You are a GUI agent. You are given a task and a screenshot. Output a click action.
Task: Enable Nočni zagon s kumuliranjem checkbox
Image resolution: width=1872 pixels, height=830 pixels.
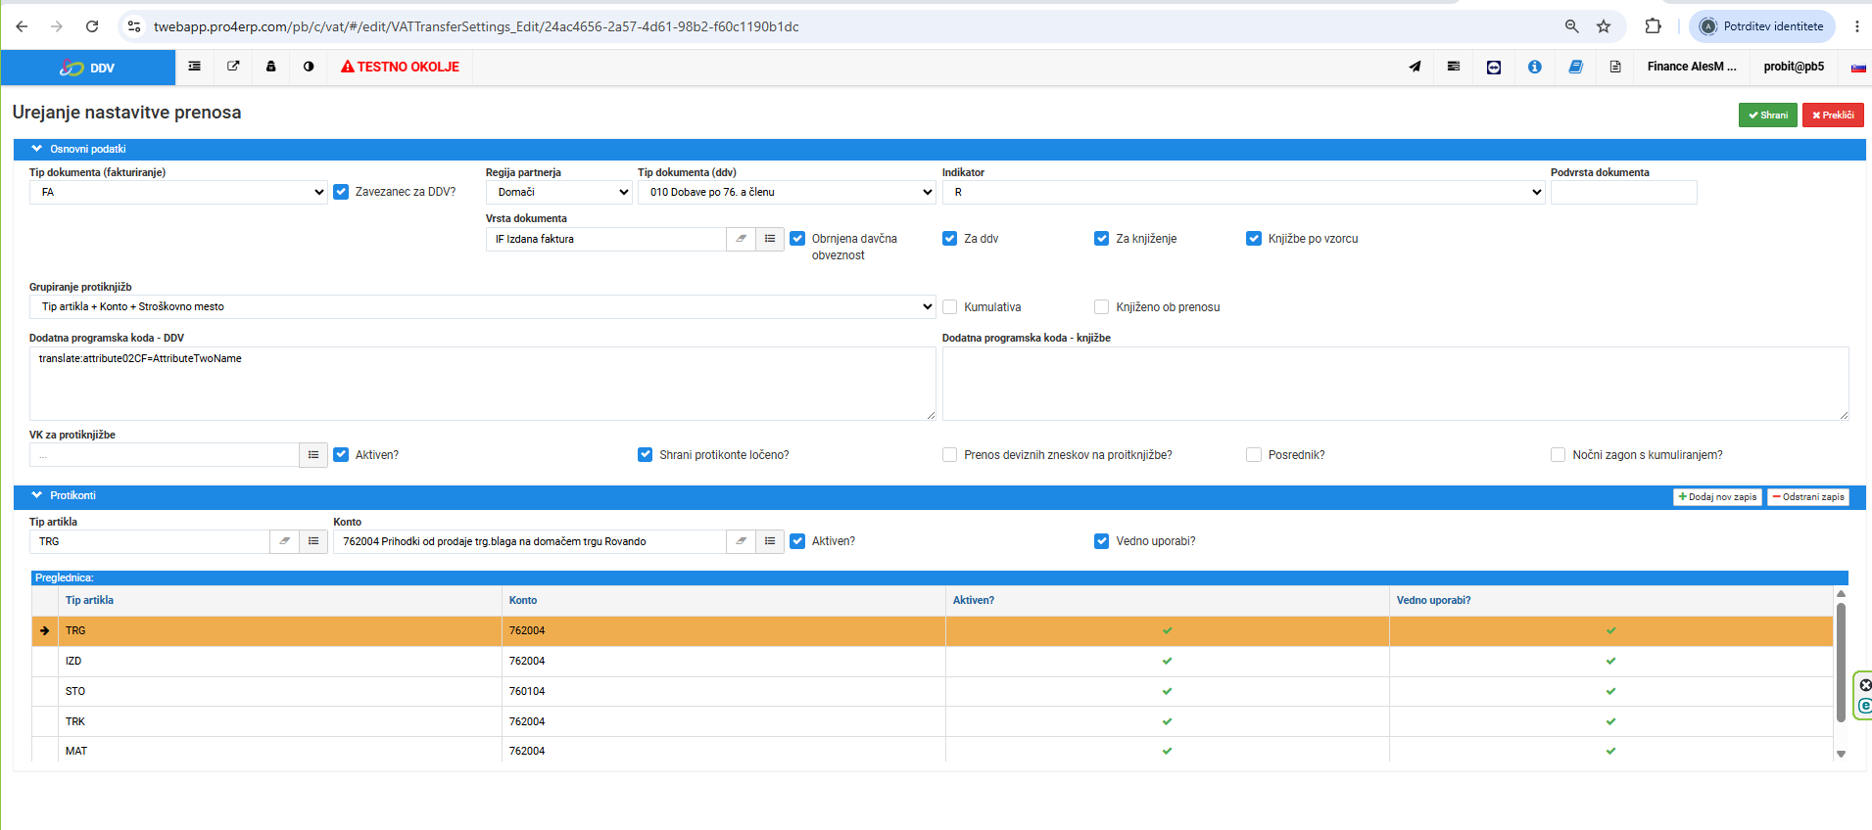click(1559, 455)
